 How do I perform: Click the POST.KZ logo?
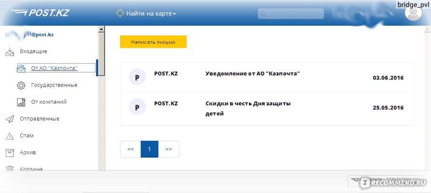tap(40, 13)
